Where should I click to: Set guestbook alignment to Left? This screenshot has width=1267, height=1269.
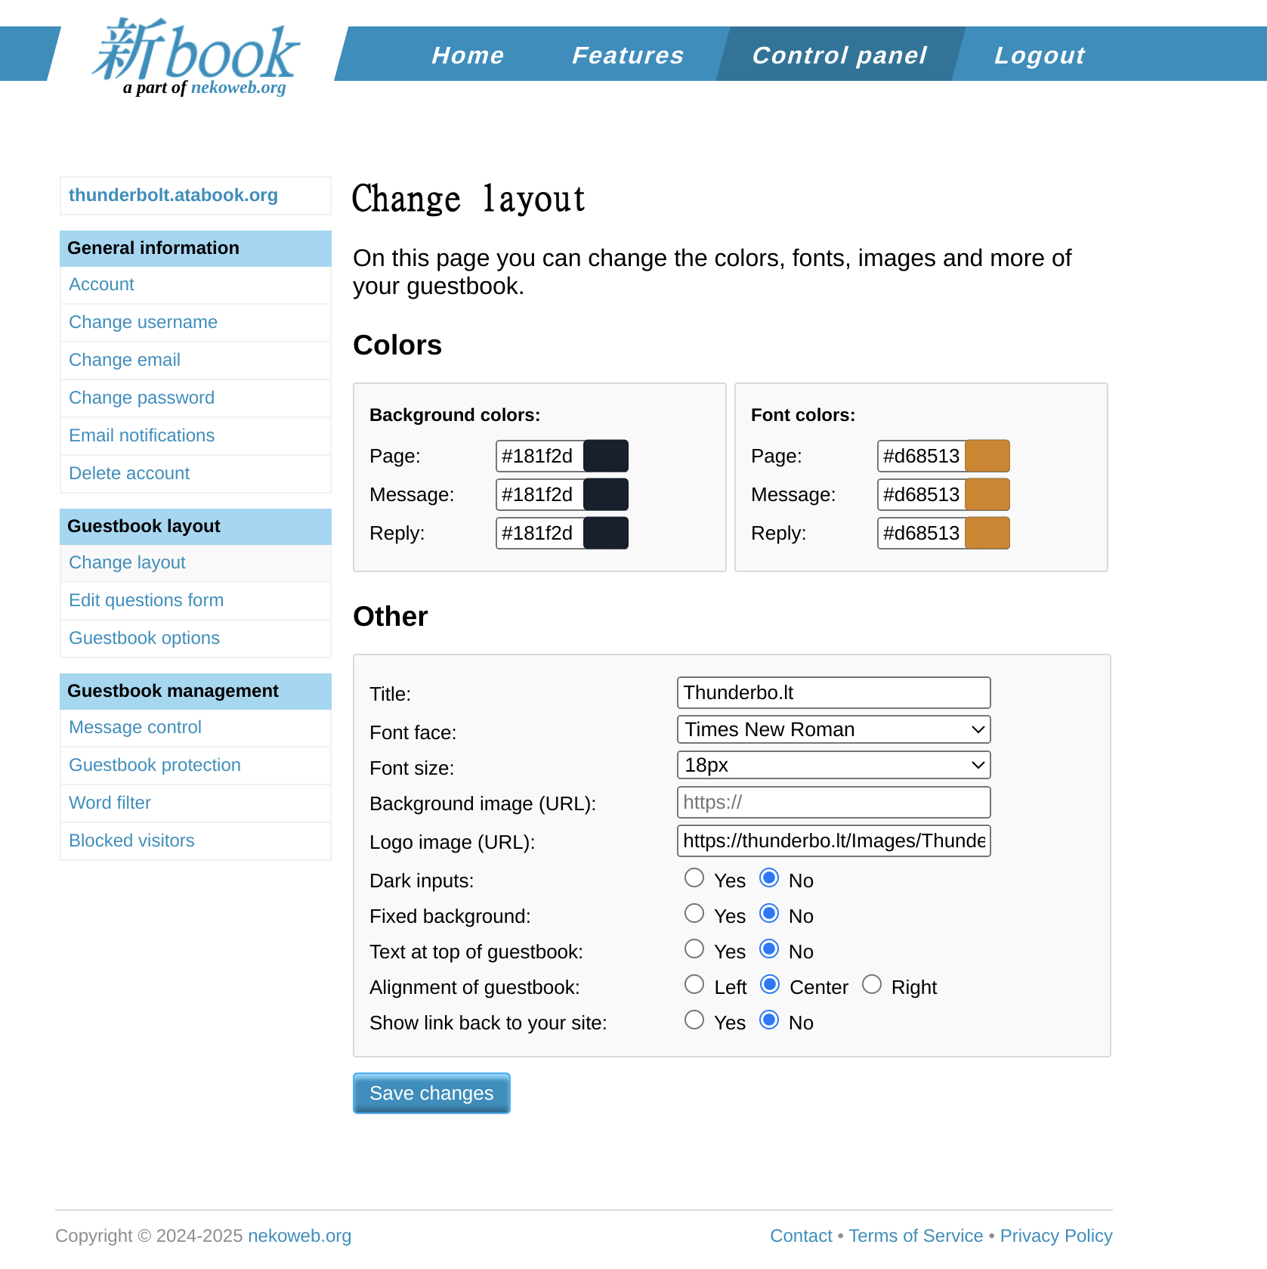coord(694,985)
